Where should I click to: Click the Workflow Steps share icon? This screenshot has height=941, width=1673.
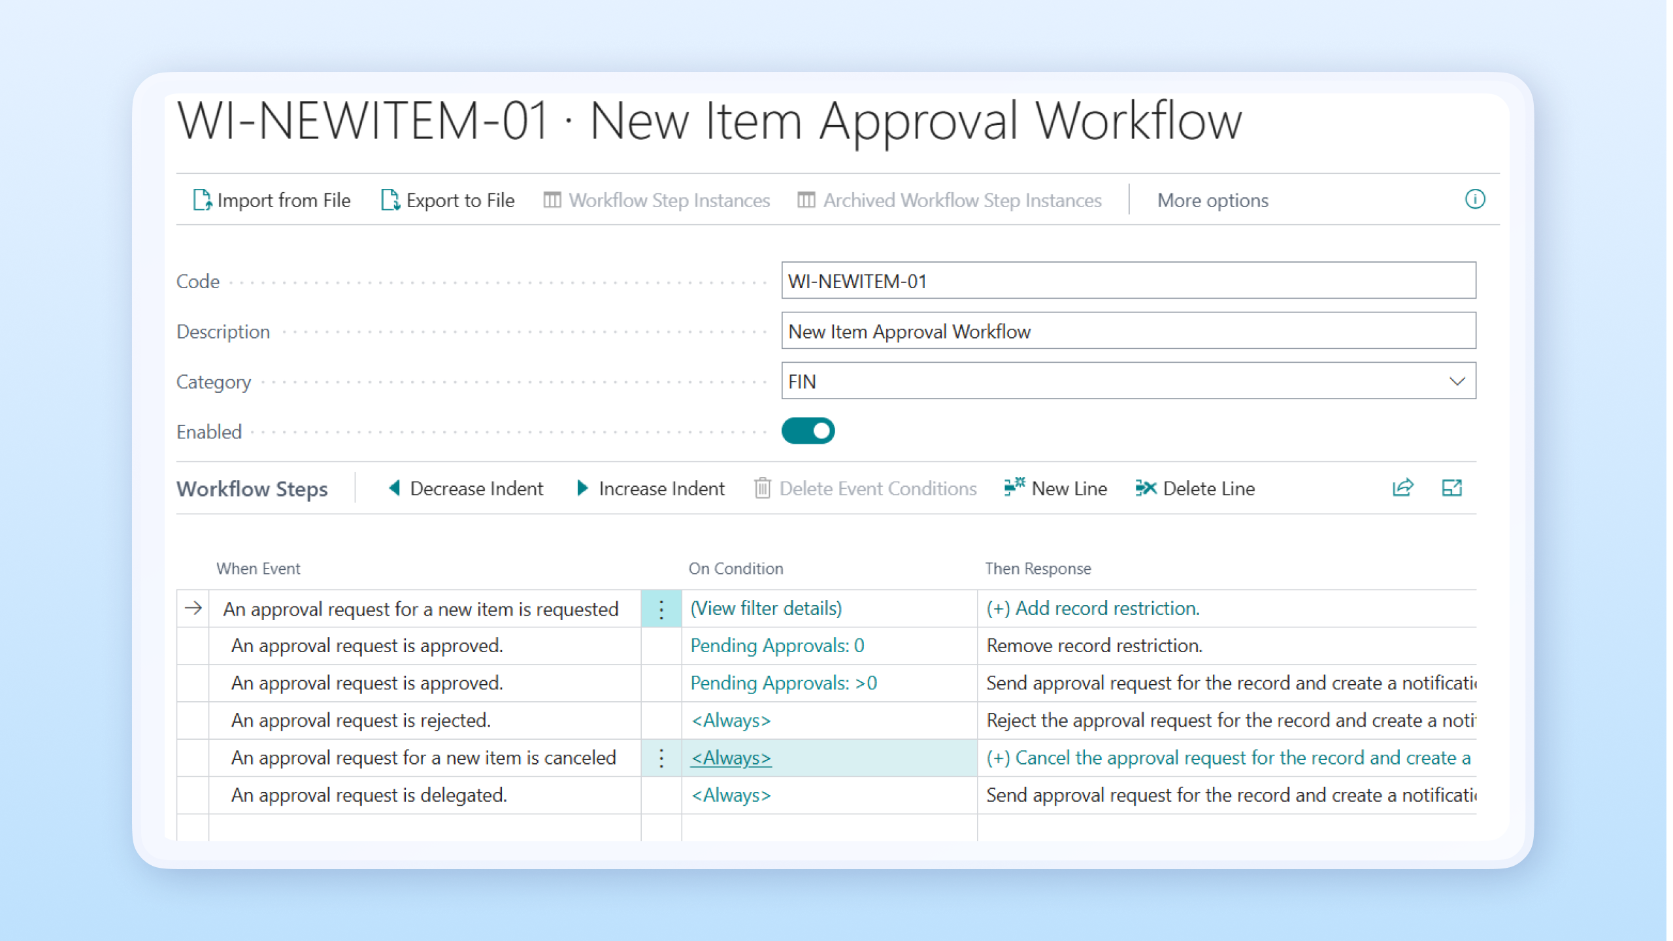(x=1402, y=488)
